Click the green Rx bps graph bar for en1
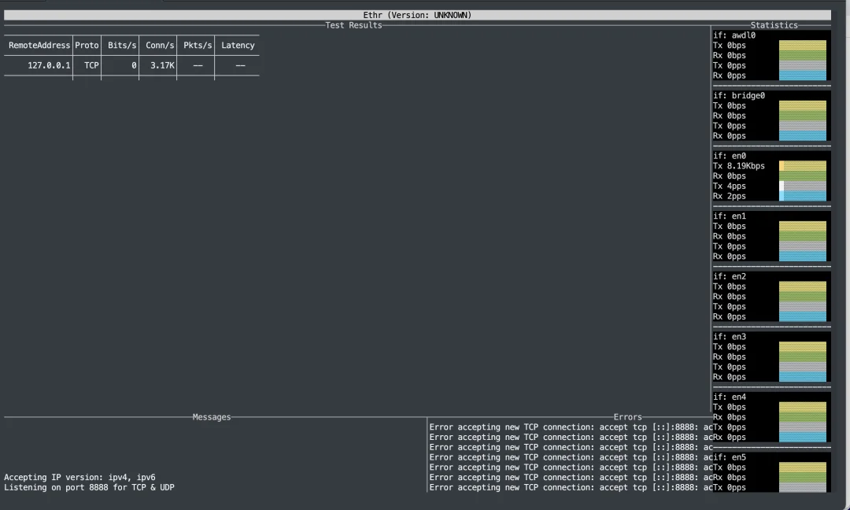The image size is (850, 510). pos(803,236)
